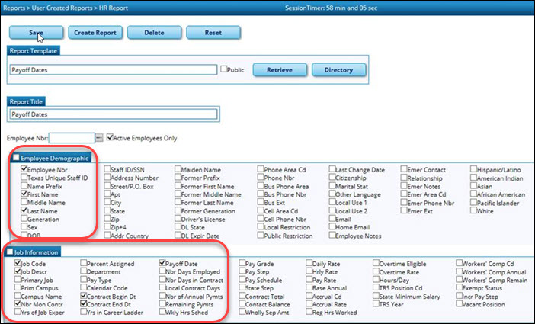Uncheck the Nbr Mon Contr checkbox
Screen dimensions: 535x324
(18, 303)
